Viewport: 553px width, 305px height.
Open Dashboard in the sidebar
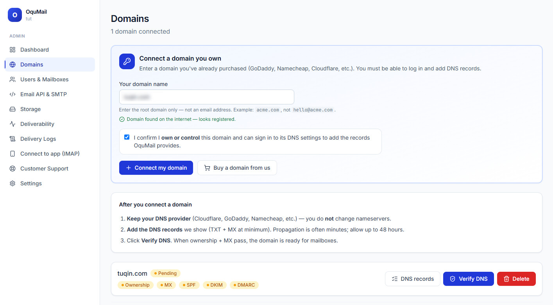point(50,50)
